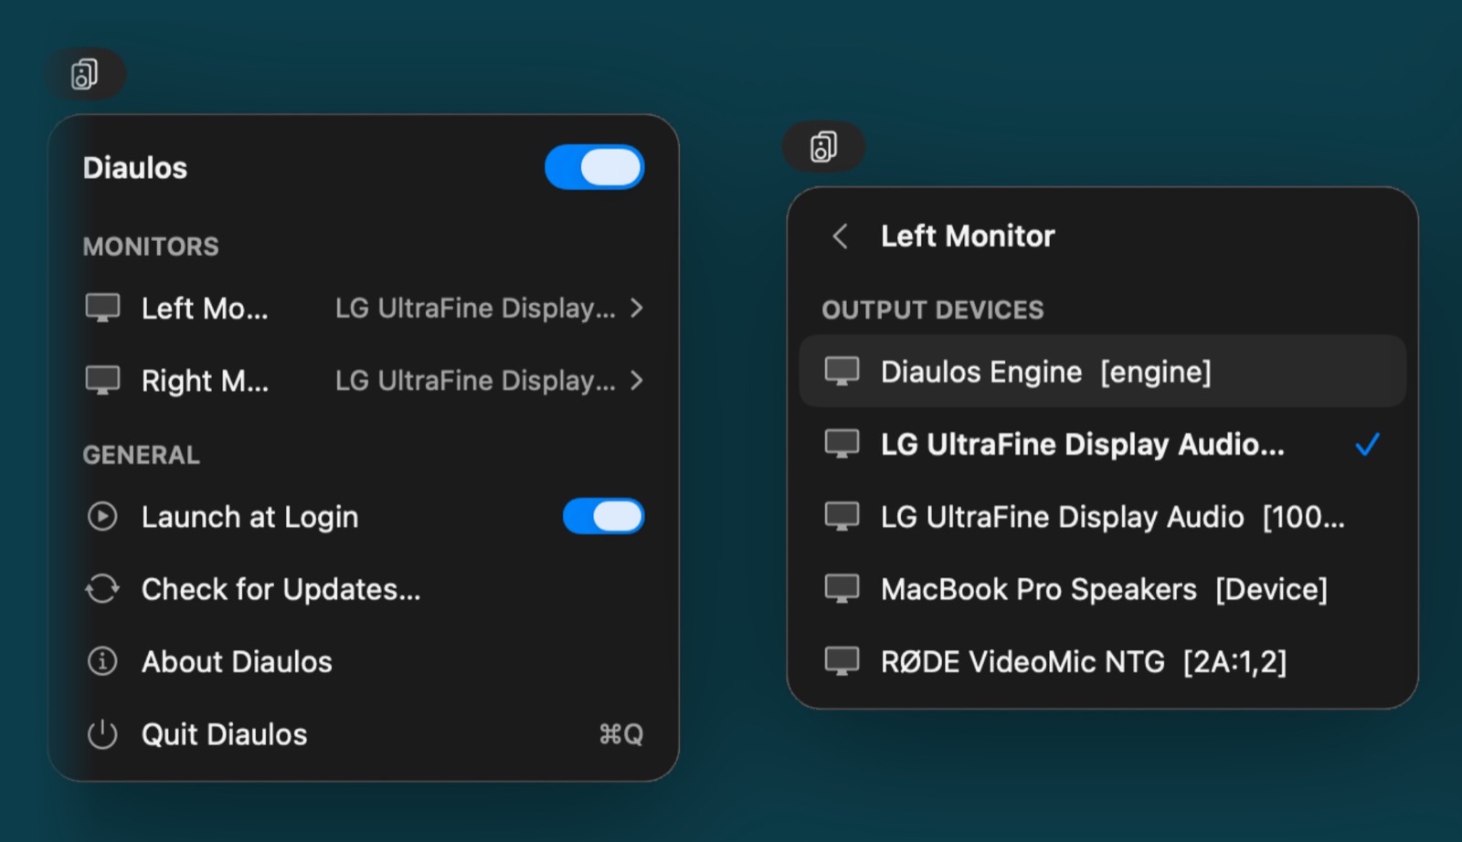Click the power icon beside Quit Diaulos
The width and height of the screenshot is (1462, 842).
(x=102, y=734)
